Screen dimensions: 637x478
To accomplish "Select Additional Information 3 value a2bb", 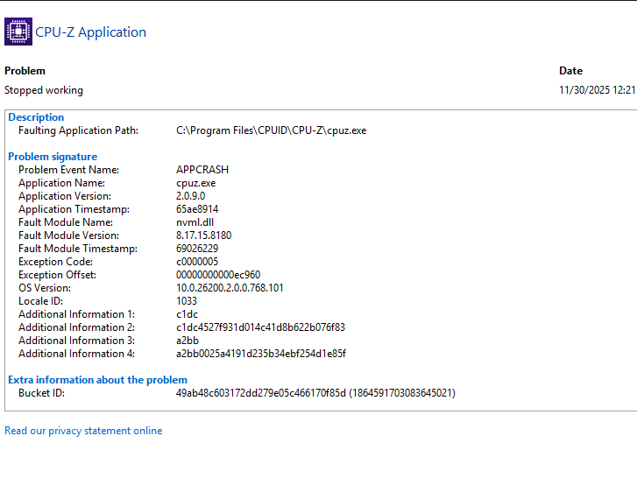I will [188, 341].
